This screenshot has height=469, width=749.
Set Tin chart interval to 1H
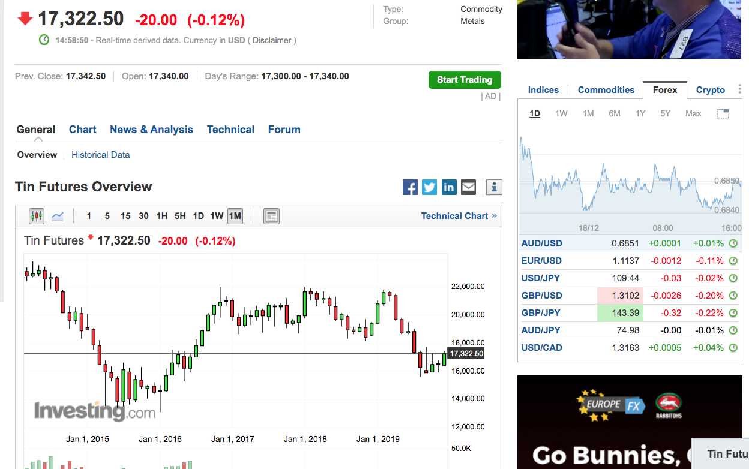pyautogui.click(x=162, y=216)
